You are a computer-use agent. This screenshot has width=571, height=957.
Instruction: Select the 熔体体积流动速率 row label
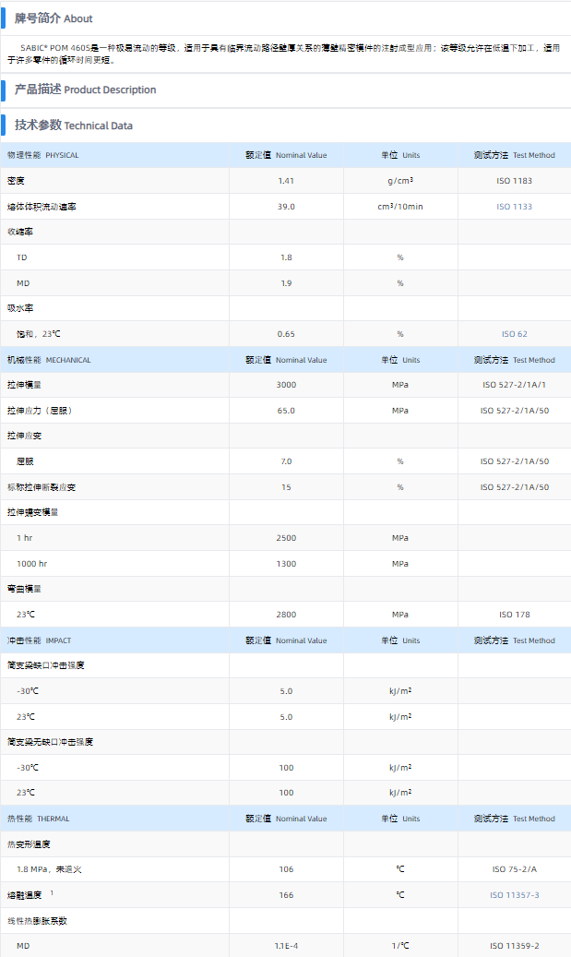[x=42, y=207]
